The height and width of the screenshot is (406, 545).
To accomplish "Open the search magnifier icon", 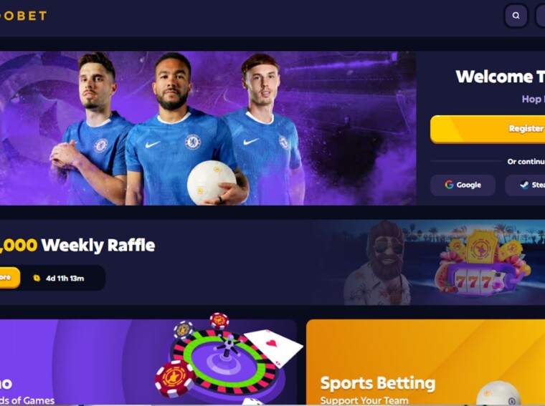I will pyautogui.click(x=516, y=16).
